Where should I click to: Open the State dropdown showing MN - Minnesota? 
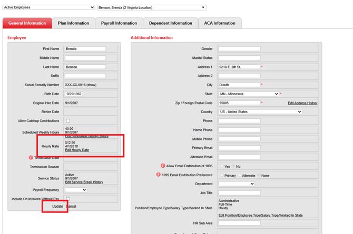(x=249, y=94)
